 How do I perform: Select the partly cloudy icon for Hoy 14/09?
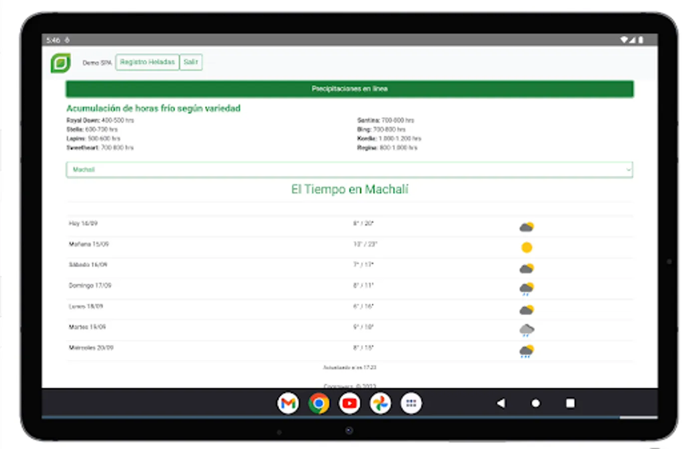click(527, 226)
